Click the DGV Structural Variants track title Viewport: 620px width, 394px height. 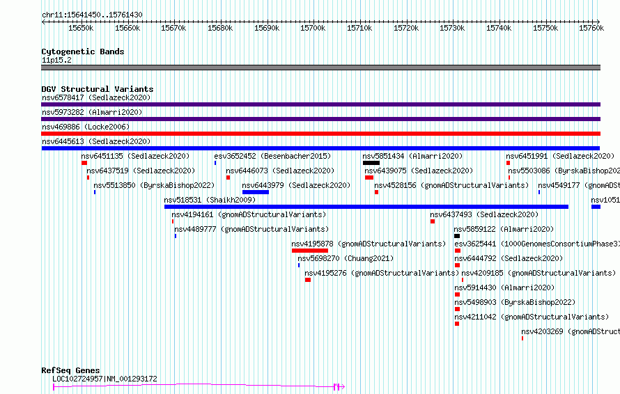tap(98, 89)
